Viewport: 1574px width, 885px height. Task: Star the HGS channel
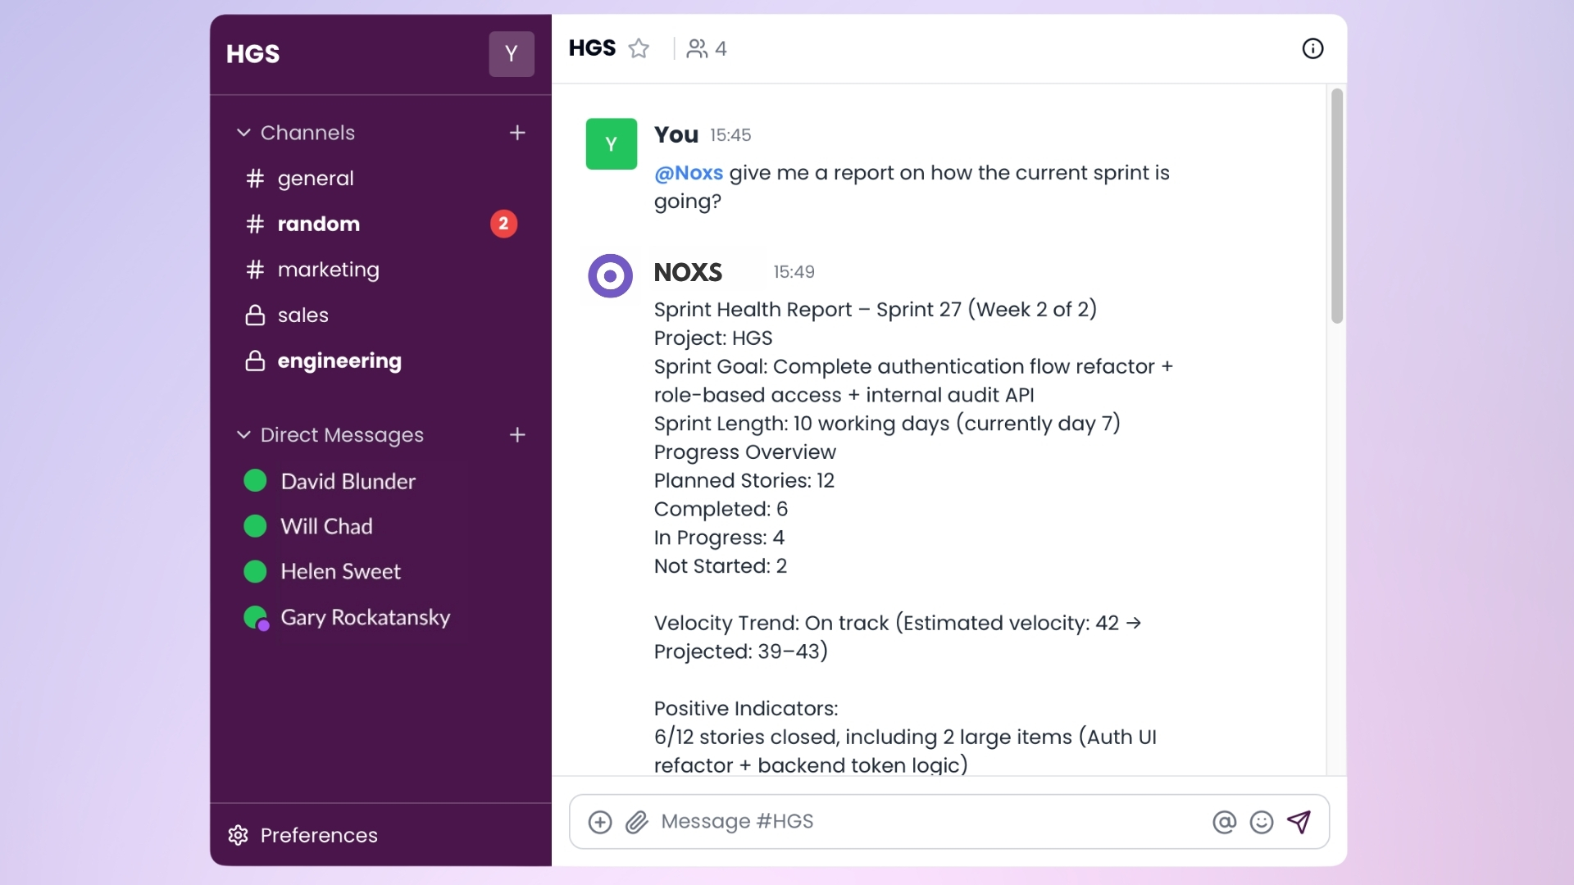pos(639,49)
